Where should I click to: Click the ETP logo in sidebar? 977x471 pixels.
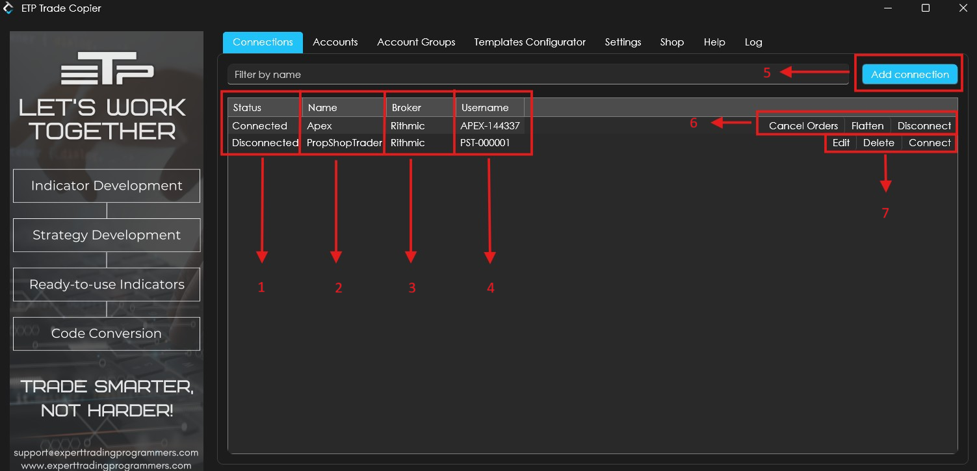click(x=107, y=68)
